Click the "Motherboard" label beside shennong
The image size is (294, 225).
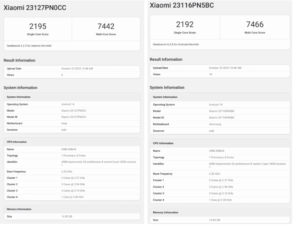[x=161, y=124]
